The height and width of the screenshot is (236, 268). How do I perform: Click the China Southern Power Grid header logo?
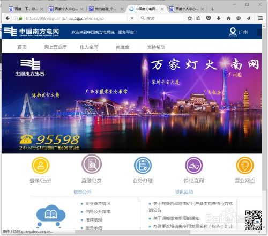point(32,32)
